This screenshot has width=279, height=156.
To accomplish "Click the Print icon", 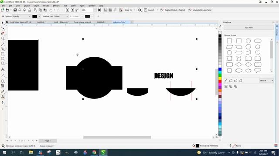I will 29,10.
